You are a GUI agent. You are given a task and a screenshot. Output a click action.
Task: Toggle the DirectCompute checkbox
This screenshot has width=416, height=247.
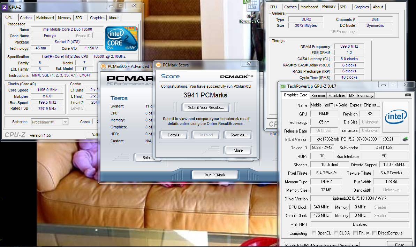(375, 233)
